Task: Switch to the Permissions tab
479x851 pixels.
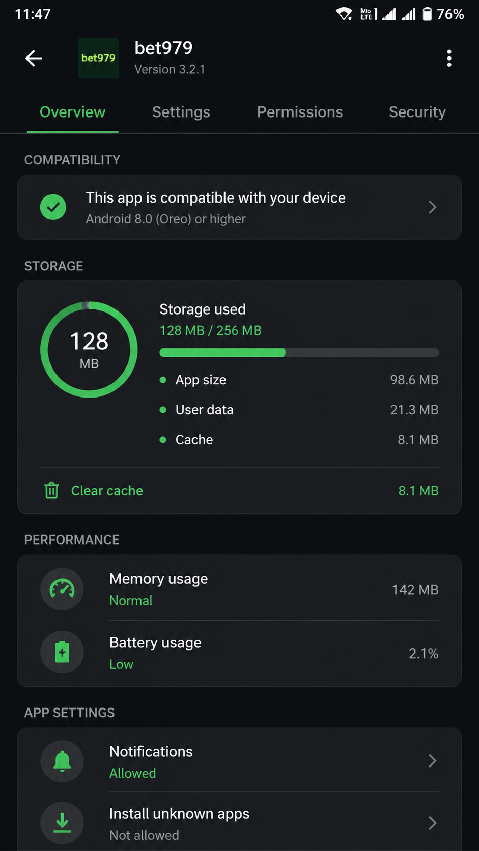Action: point(300,112)
